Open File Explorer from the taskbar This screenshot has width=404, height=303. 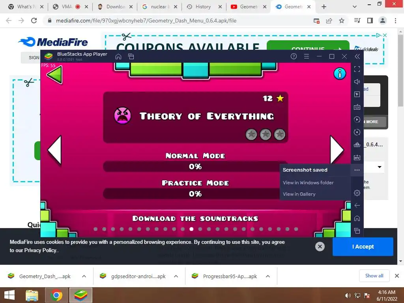pos(32,295)
